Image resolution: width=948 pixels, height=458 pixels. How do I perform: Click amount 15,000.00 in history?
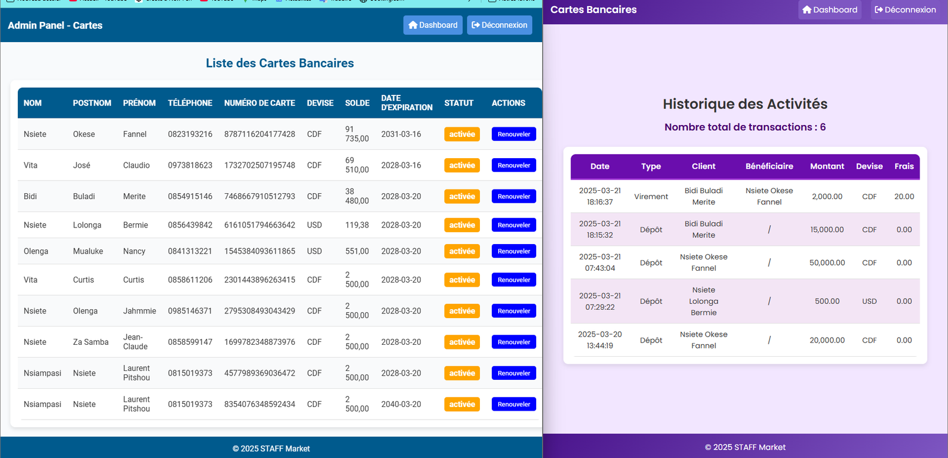click(827, 230)
